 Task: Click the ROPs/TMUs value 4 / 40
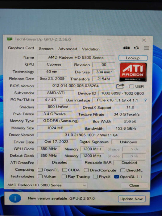click(50, 100)
